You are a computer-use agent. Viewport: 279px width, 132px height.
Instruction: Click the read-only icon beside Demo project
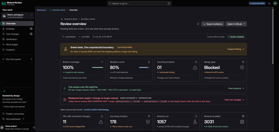click(x=34, y=128)
